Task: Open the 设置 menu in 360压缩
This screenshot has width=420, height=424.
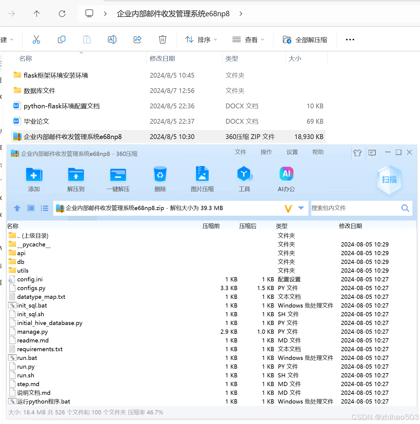Action: click(292, 152)
